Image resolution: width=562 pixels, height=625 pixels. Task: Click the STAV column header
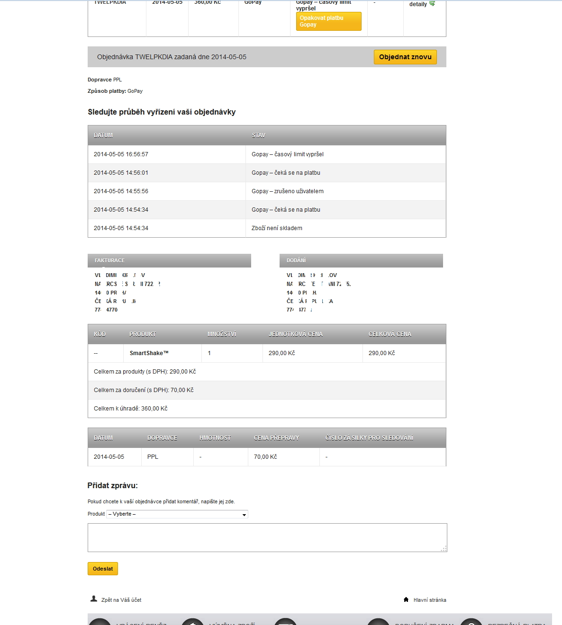[x=259, y=135]
